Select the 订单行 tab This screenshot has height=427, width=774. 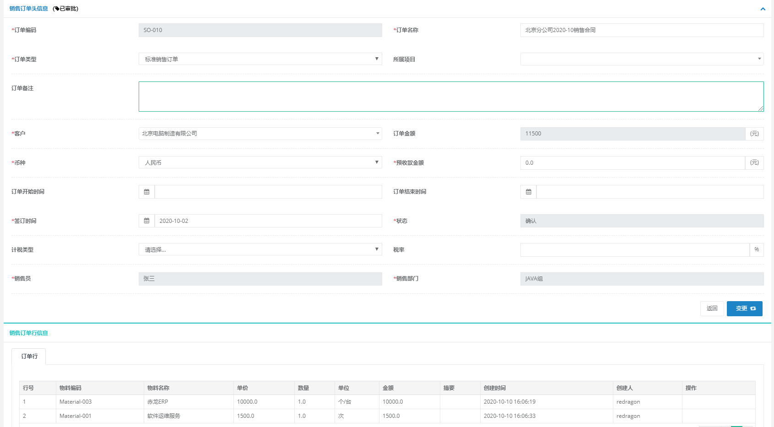[29, 356]
